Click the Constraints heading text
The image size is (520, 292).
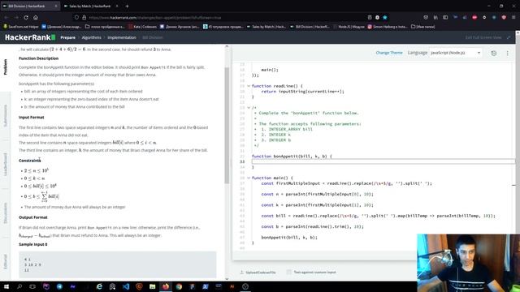coord(30,161)
